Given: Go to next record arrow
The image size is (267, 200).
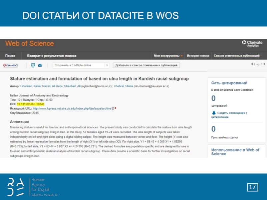Looking at the screenshot, I should click(264, 64).
